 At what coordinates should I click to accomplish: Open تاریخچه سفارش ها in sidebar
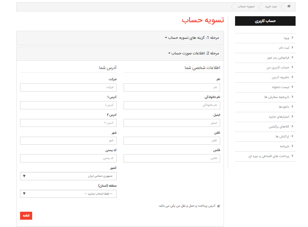276,97
